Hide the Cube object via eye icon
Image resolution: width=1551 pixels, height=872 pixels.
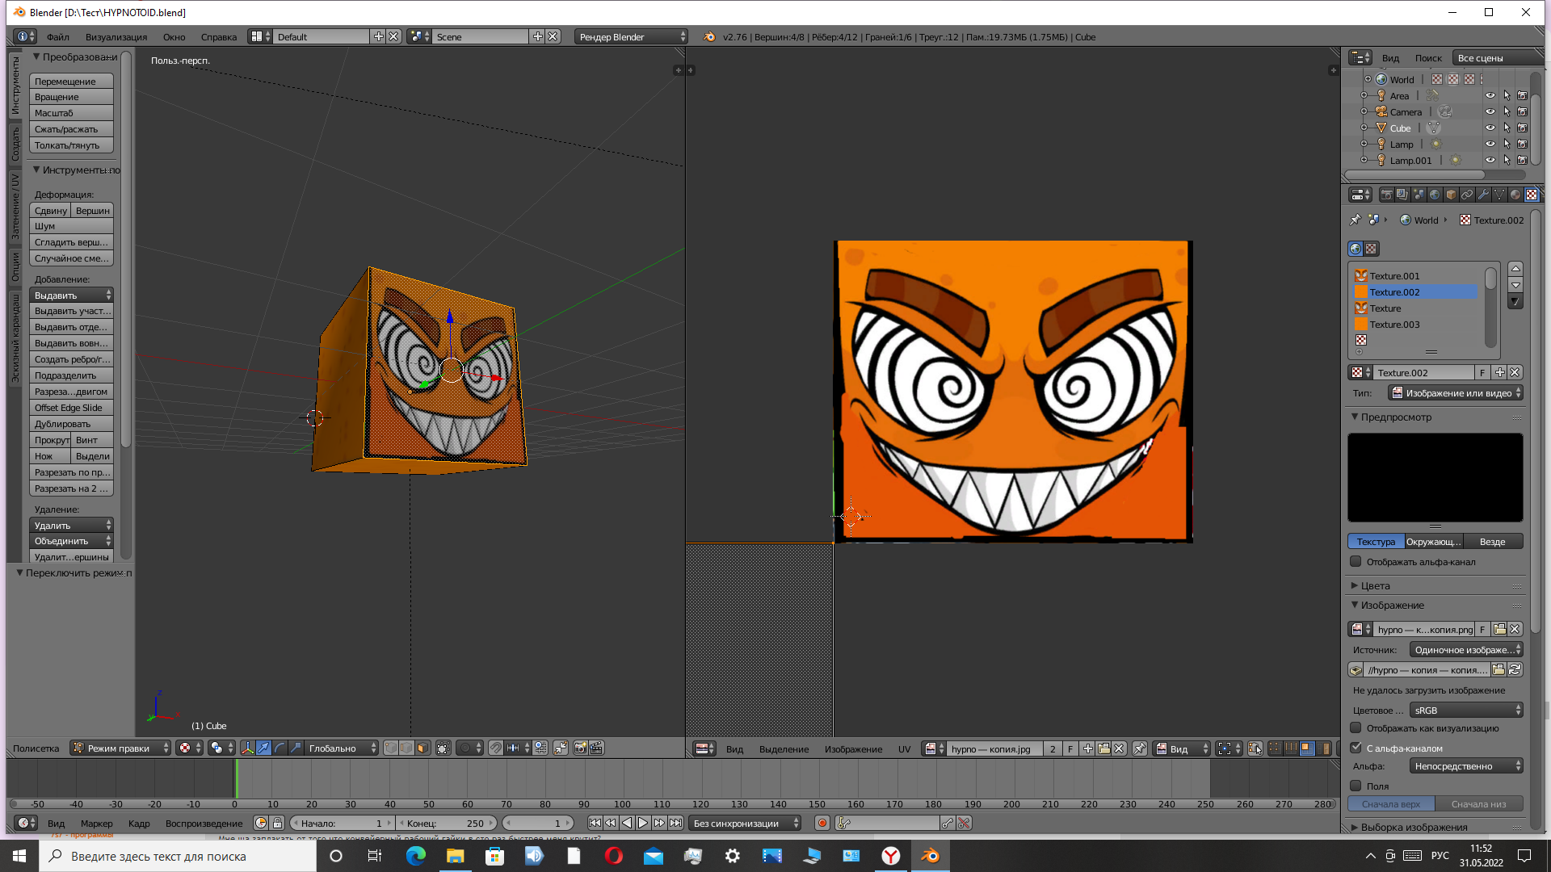tap(1490, 128)
